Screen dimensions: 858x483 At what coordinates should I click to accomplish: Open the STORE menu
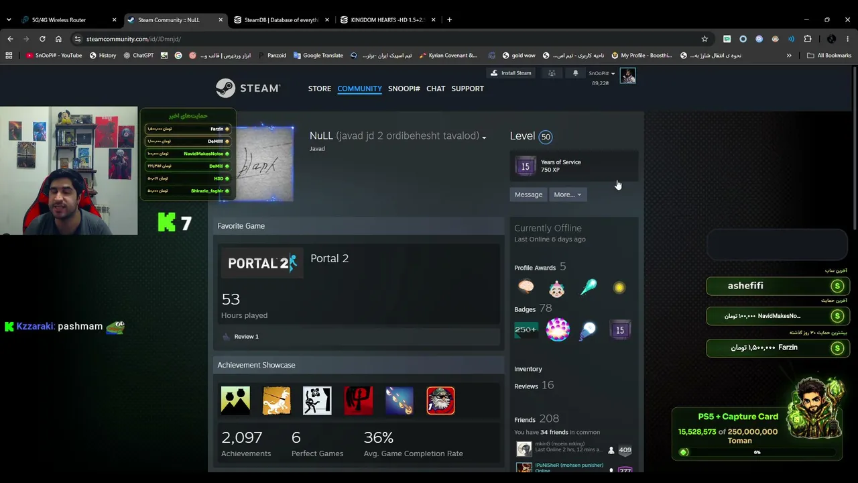click(320, 89)
